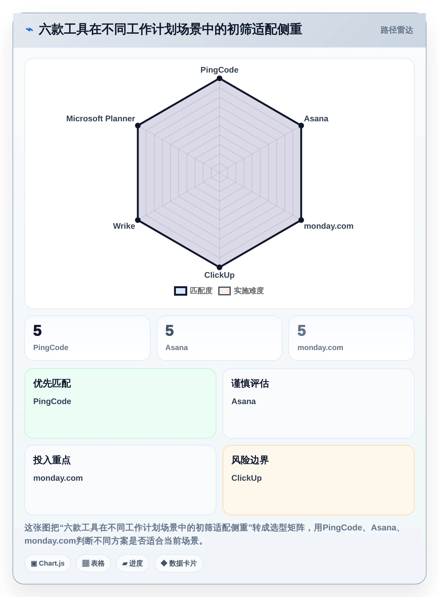The height and width of the screenshot is (597, 439).
Task: Select the 优先匹配 green card
Action: (x=120, y=403)
